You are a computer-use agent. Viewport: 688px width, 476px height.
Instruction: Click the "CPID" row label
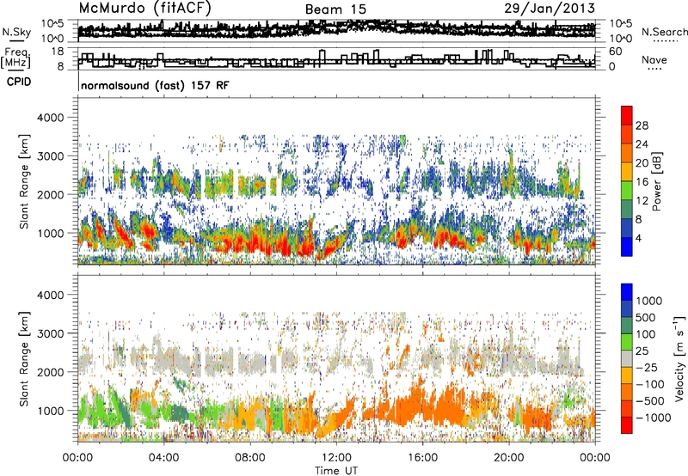[19, 82]
